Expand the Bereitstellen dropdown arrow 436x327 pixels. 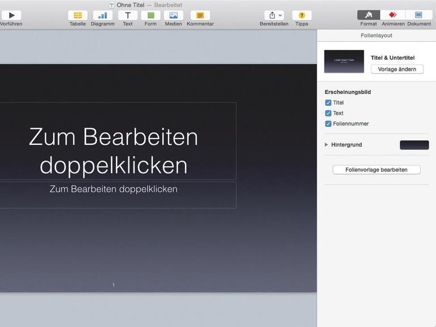pyautogui.click(x=280, y=15)
